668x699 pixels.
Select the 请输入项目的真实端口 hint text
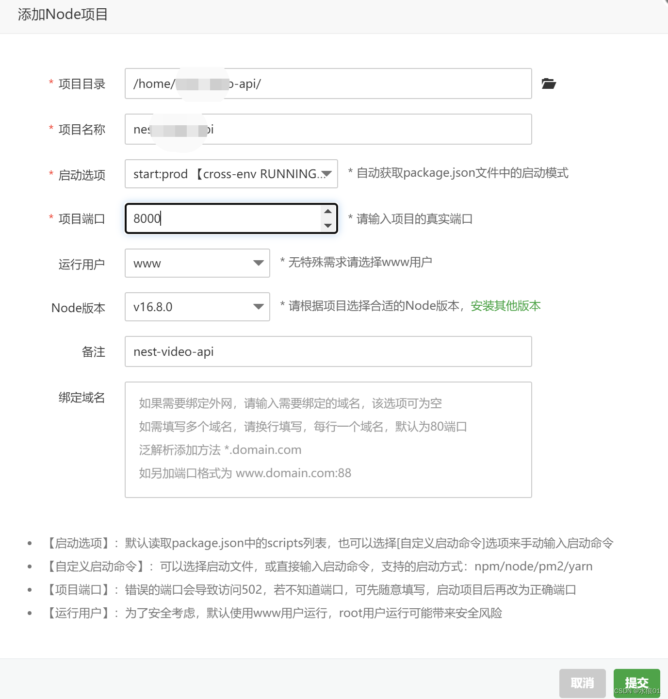410,219
